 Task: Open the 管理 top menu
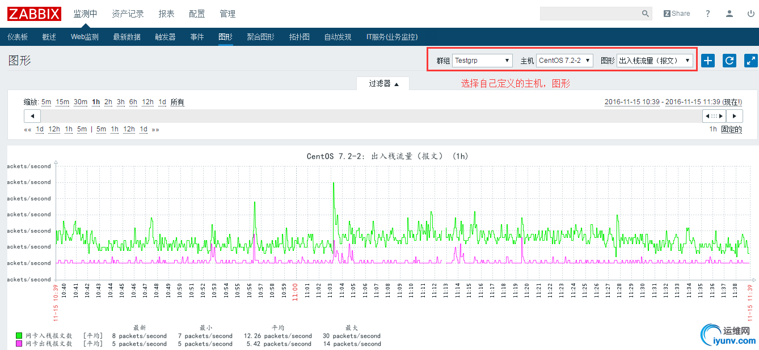click(x=227, y=14)
